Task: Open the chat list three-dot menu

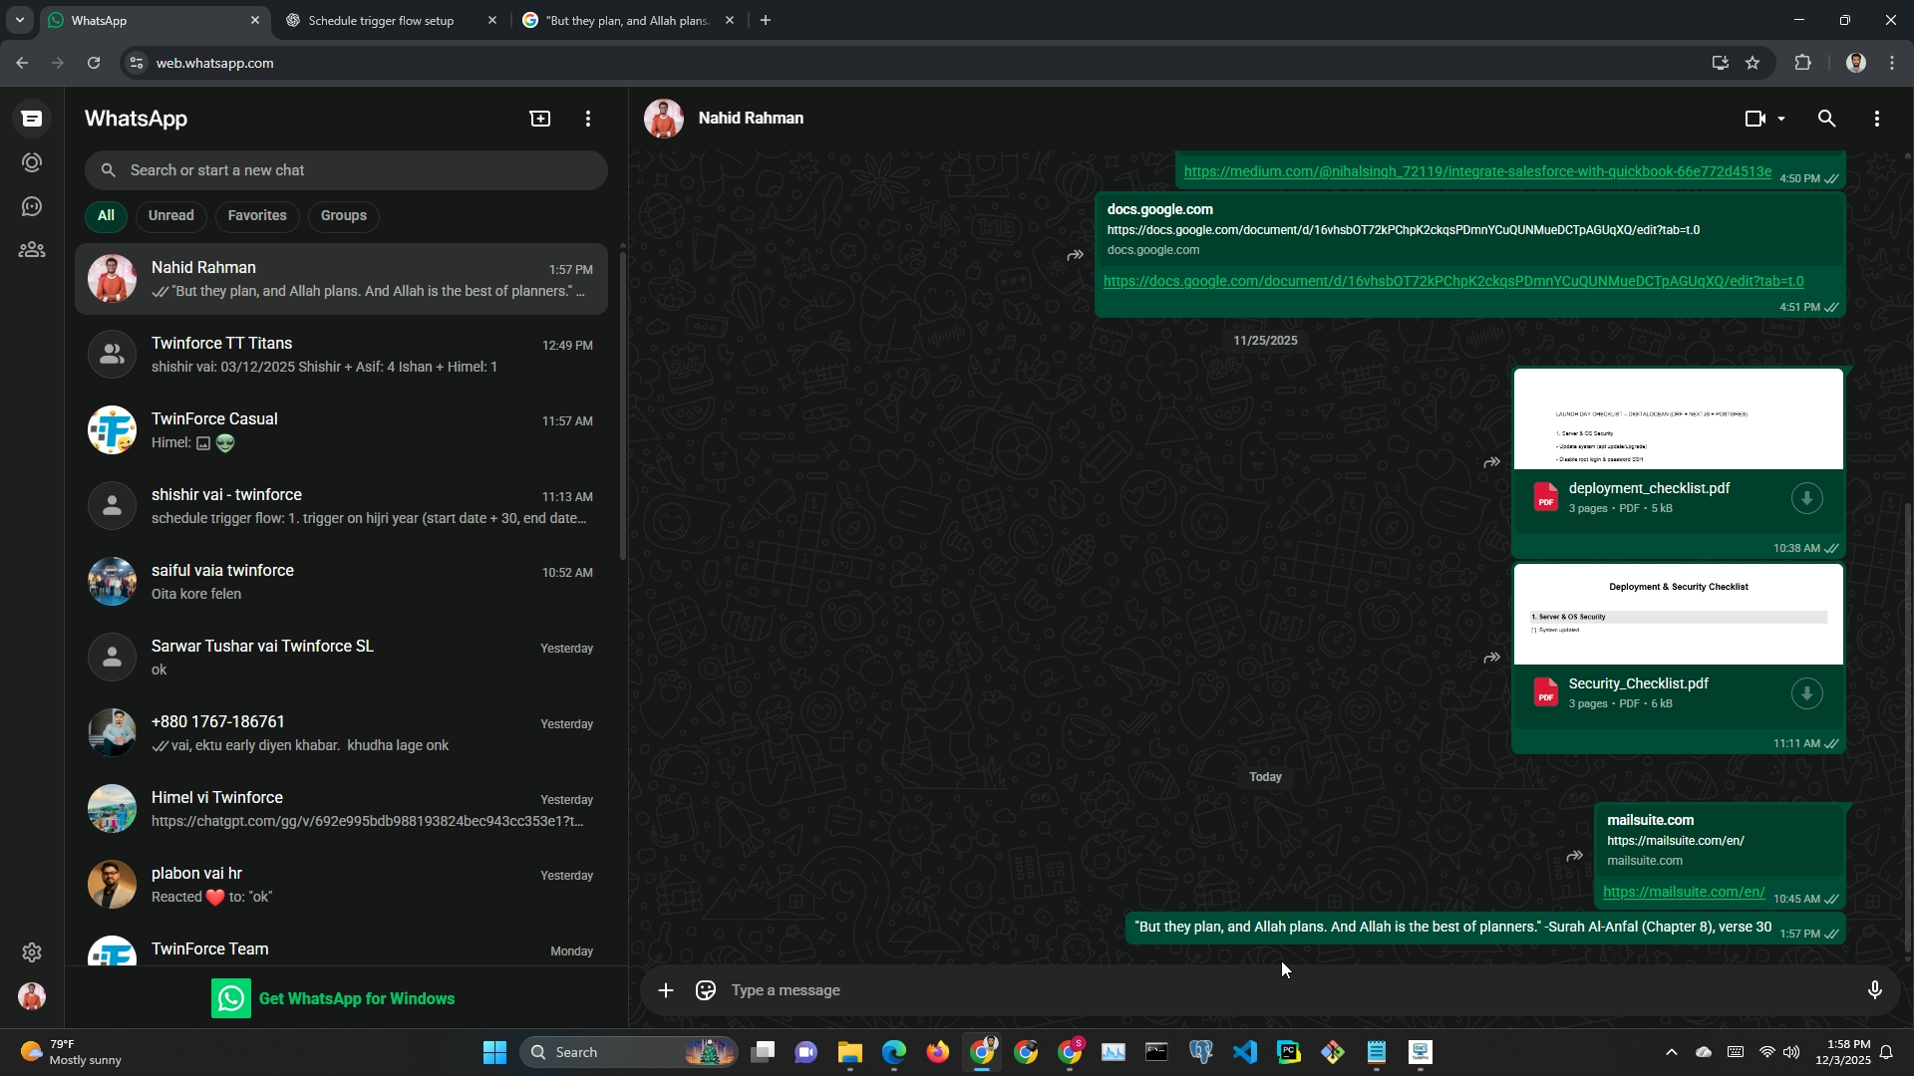Action: pyautogui.click(x=588, y=119)
